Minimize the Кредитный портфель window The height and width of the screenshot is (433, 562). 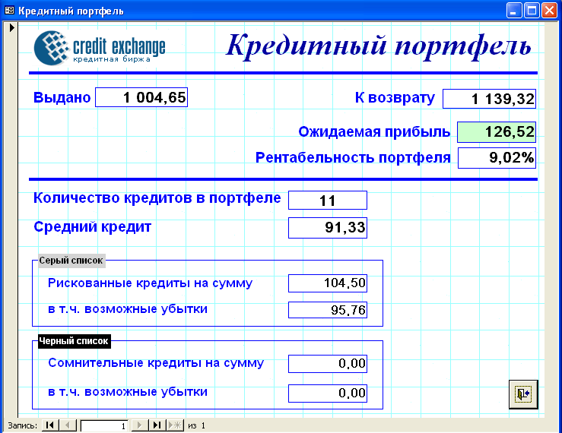click(513, 11)
